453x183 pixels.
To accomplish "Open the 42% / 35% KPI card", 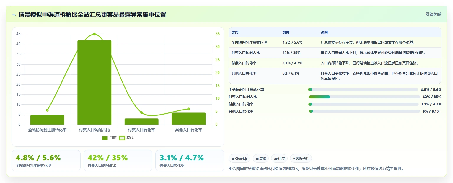I will 118,161.
